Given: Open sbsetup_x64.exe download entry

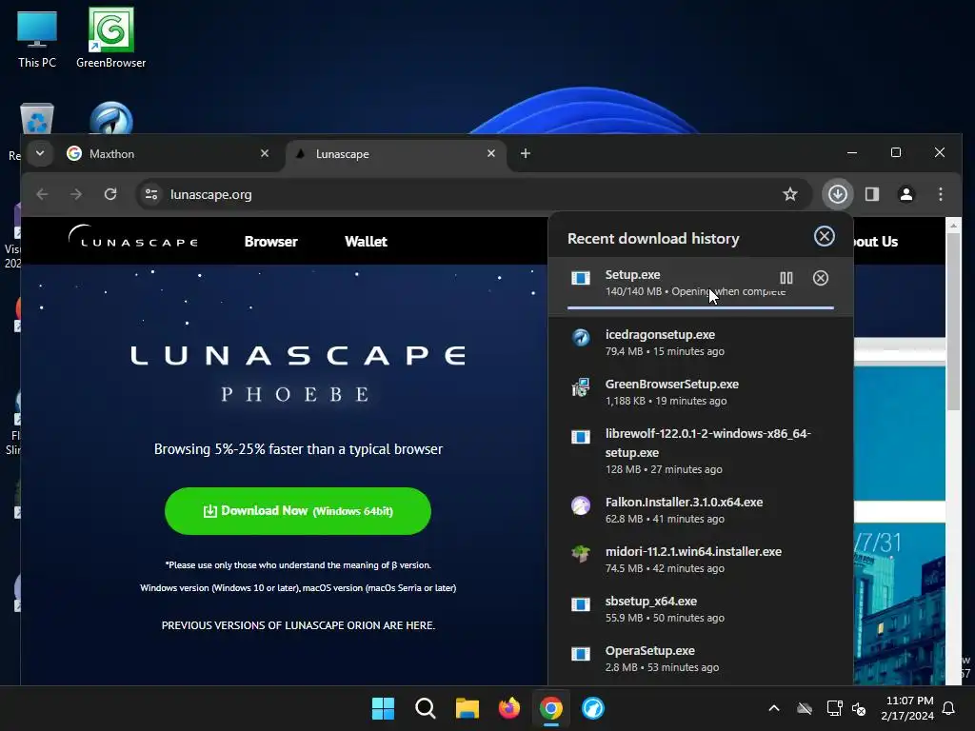Looking at the screenshot, I should point(700,609).
